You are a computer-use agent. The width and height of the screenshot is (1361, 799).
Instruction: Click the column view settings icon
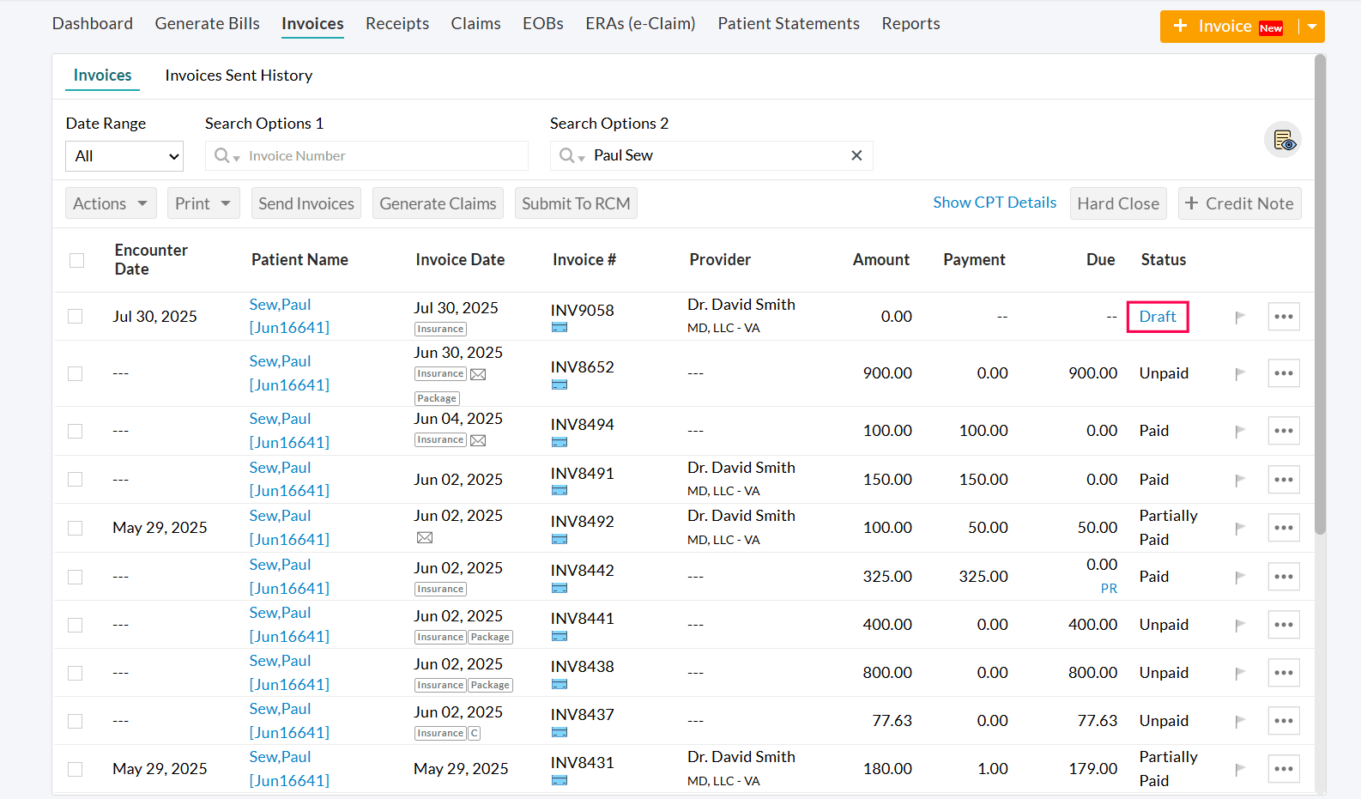click(x=1283, y=140)
